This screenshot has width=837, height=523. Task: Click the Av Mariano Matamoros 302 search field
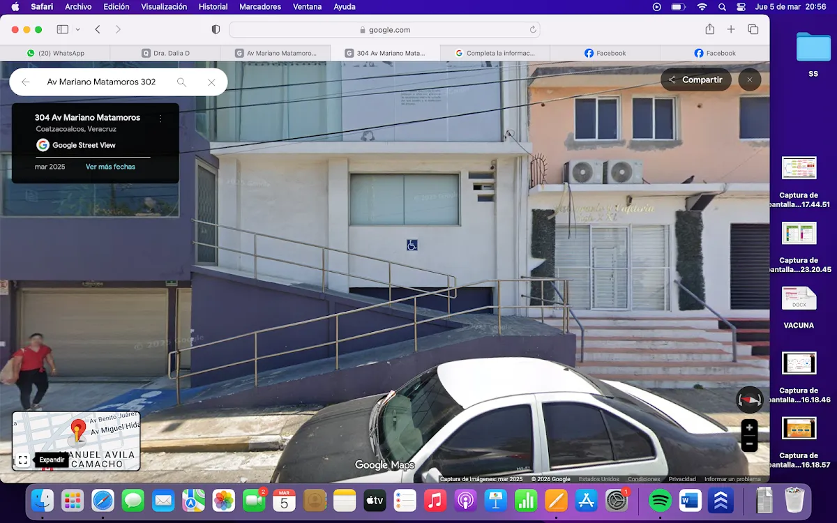tap(101, 82)
